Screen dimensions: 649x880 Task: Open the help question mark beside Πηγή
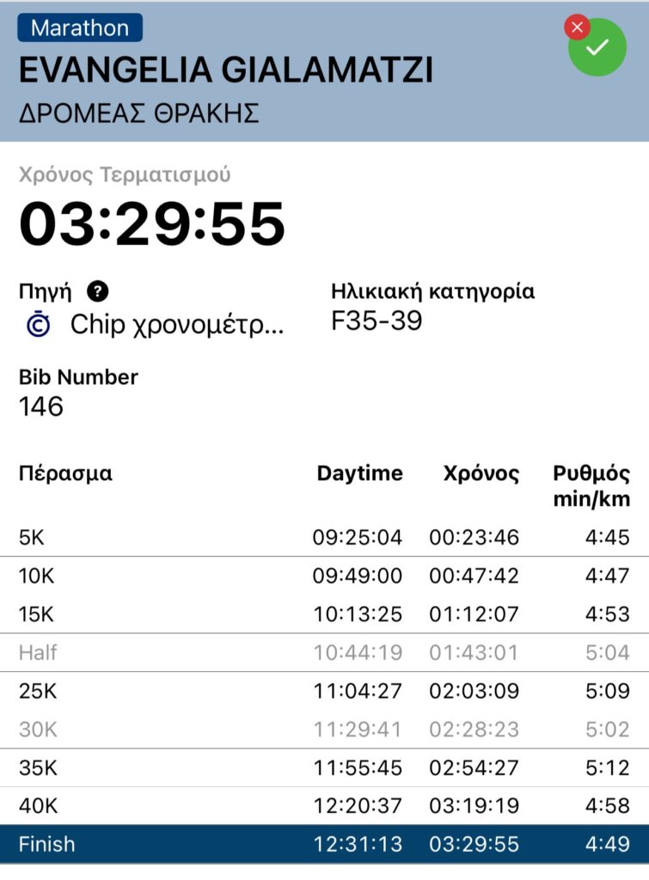pos(99,291)
